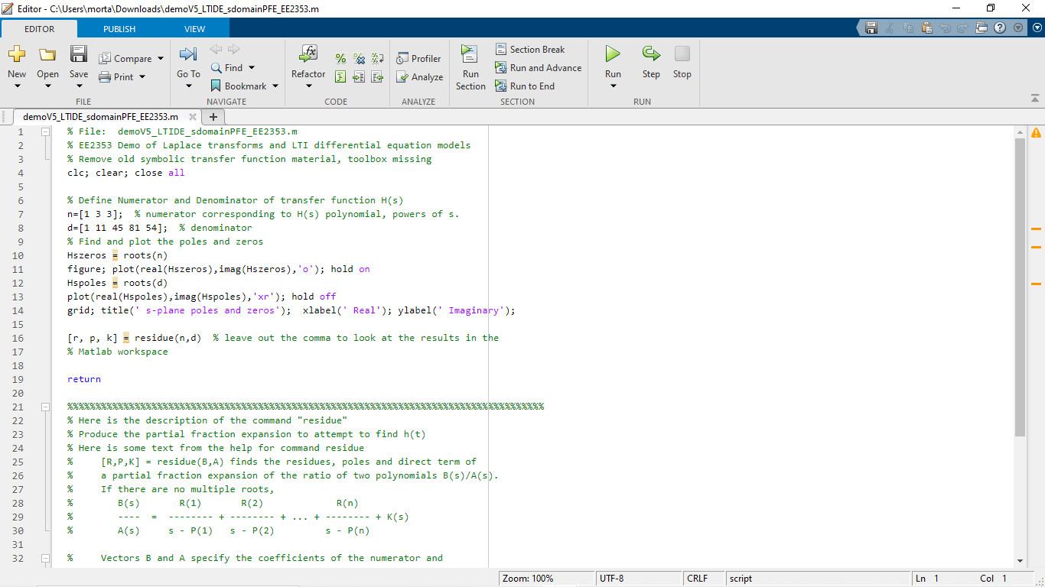Viewport: 1045px width, 587px height.
Task: Click the New file plus icon
Action: [17, 54]
